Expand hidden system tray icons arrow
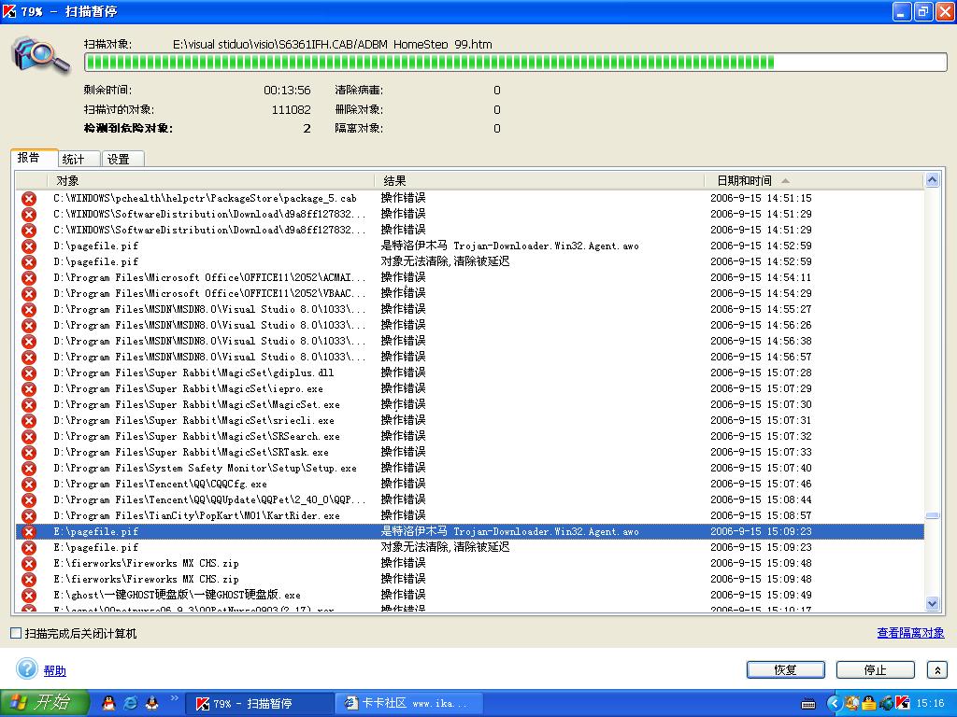The image size is (957, 717). (834, 703)
